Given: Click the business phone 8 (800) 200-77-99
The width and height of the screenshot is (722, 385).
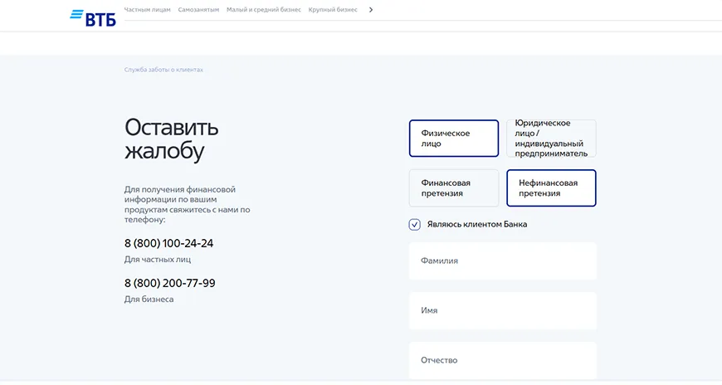Looking at the screenshot, I should coord(170,283).
